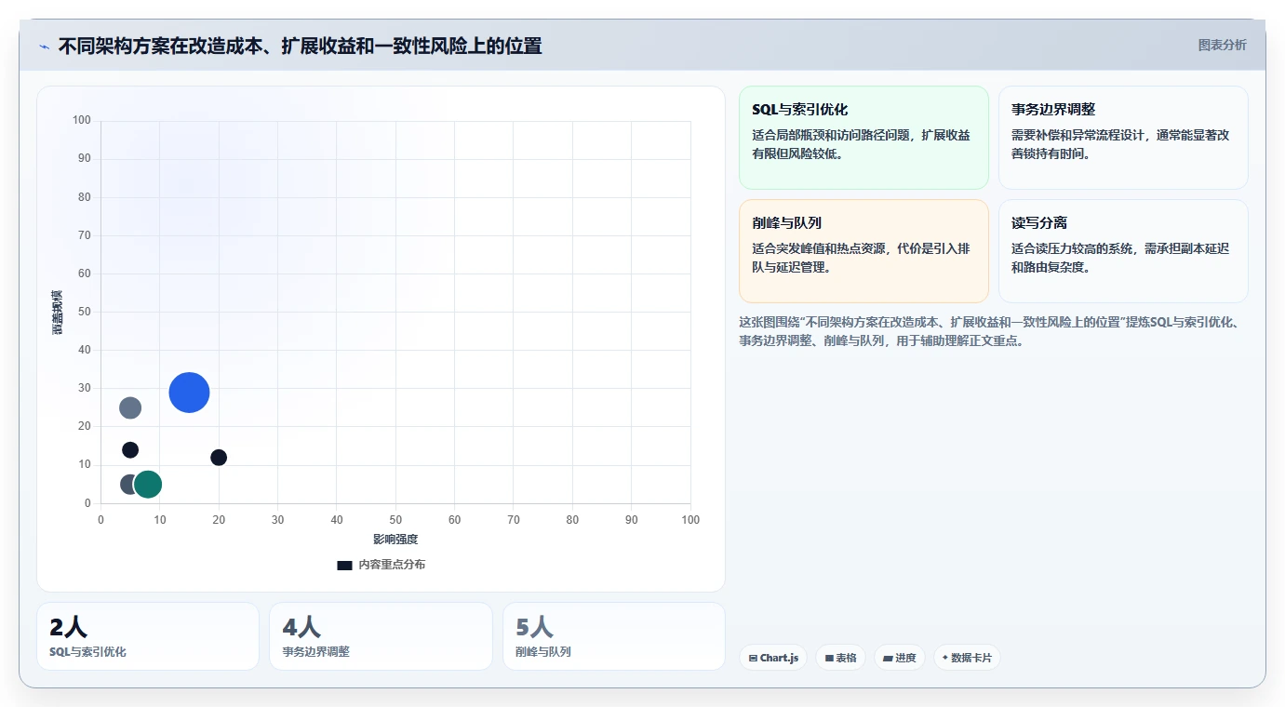Click the rotated y-axis title of the chart
Image resolution: width=1285 pixels, height=707 pixels.
(x=58, y=313)
